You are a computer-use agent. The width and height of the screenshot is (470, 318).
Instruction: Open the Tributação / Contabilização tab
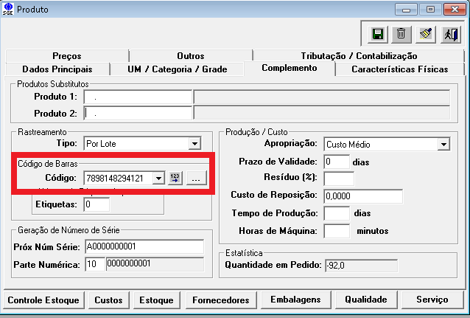tap(359, 56)
